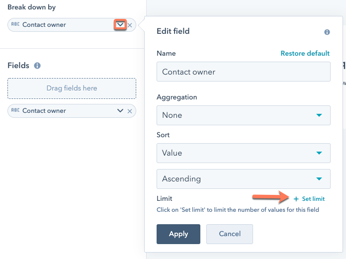Apply the field changes

[178, 234]
